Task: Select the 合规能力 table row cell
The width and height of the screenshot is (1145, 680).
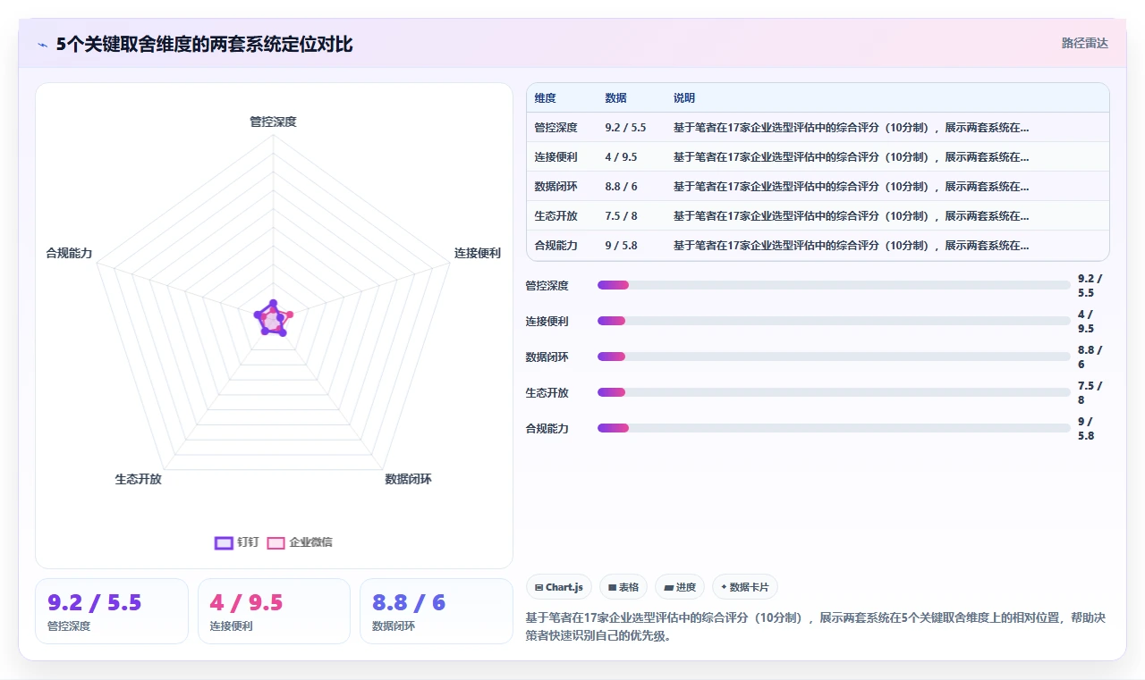Action: (x=556, y=246)
